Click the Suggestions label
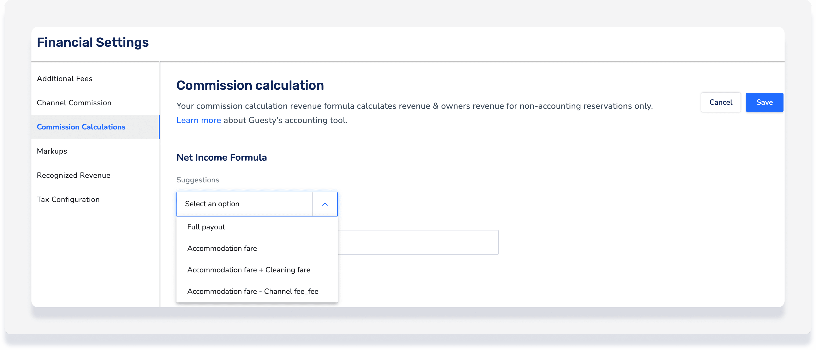This screenshot has width=816, height=350. (198, 180)
